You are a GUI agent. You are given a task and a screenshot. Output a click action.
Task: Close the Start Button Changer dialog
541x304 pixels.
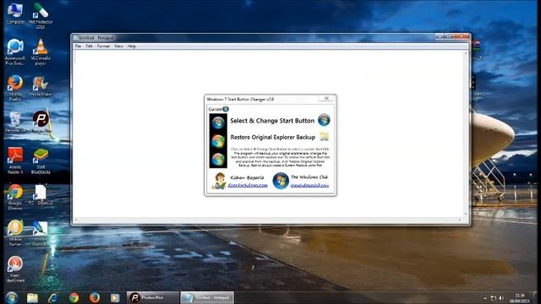pyautogui.click(x=326, y=99)
